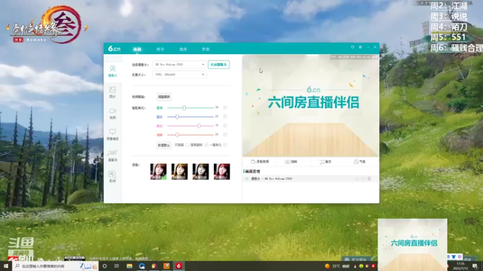Click the Windows taskbar search box
This screenshot has height=271, width=483.
click(x=56, y=266)
